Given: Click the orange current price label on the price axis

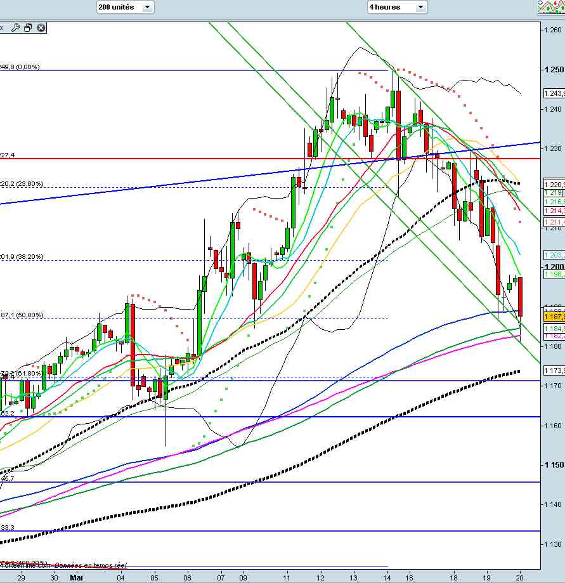Looking at the screenshot, I should (553, 317).
